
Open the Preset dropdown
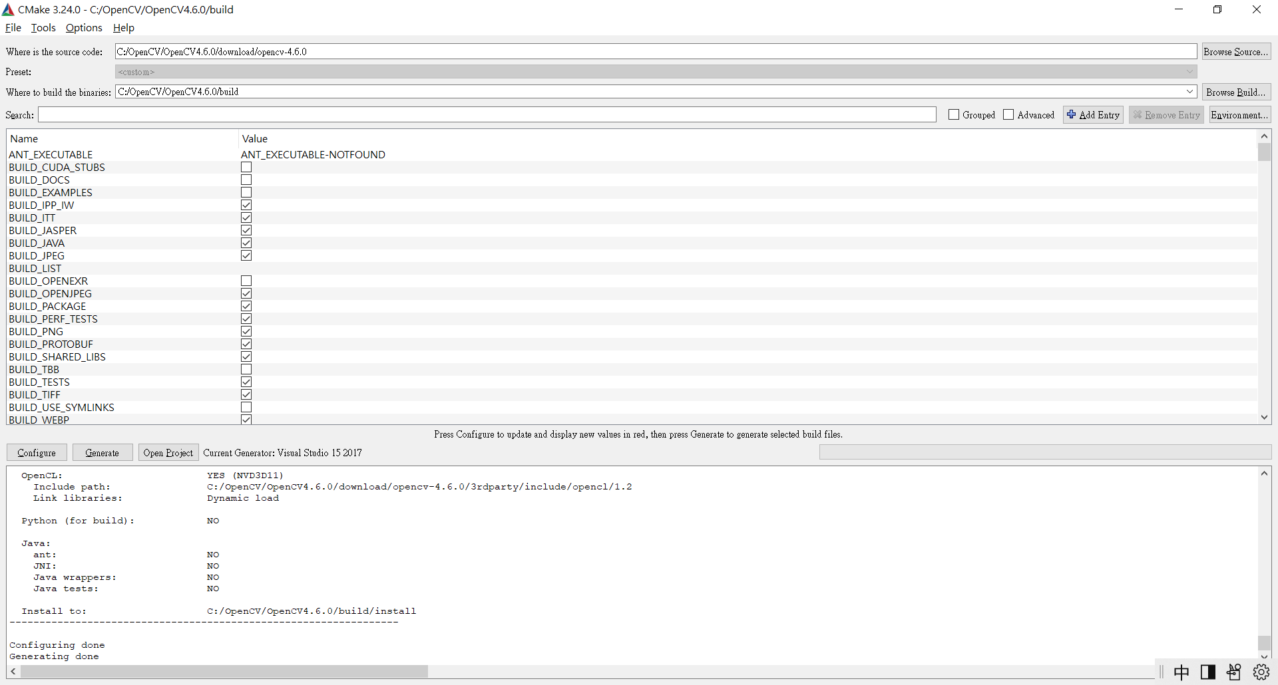click(x=1189, y=72)
